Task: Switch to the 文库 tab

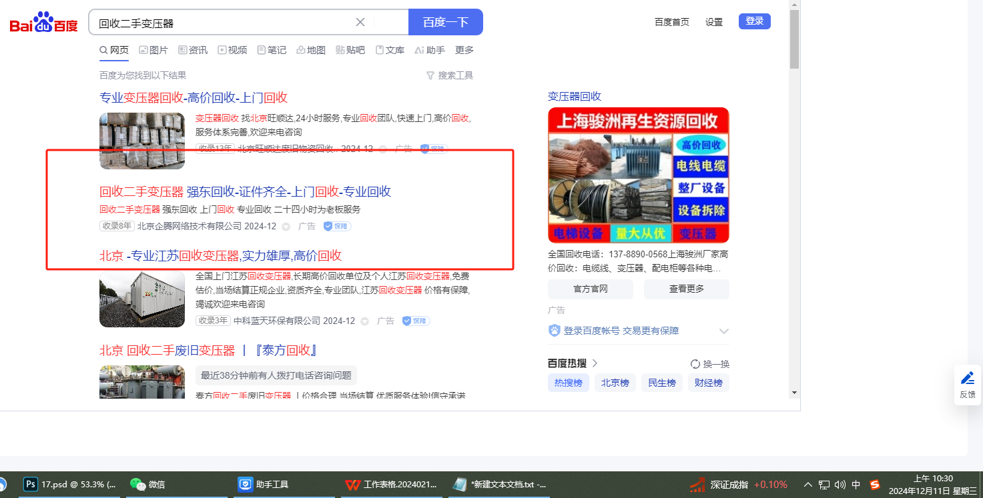Action: click(x=390, y=50)
